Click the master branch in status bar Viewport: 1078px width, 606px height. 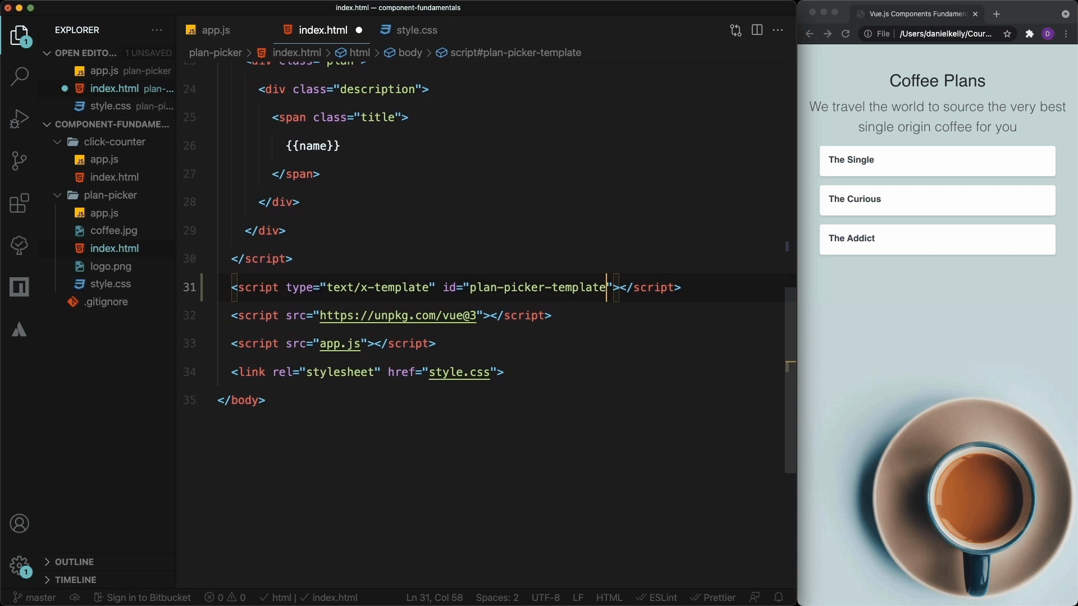(35, 598)
